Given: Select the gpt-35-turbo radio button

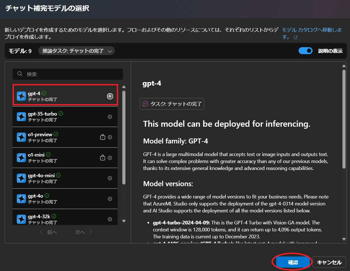Looking at the screenshot, I should point(110,117).
